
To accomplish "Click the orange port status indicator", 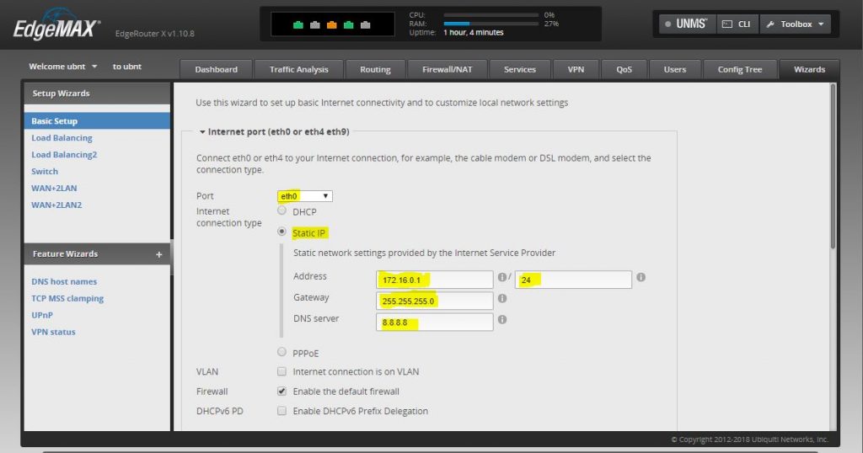I will coord(331,24).
